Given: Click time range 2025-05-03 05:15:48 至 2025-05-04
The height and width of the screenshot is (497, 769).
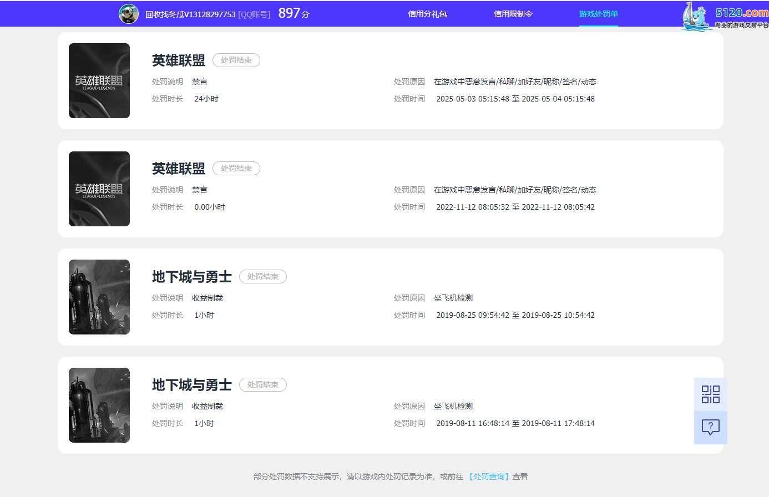Looking at the screenshot, I should coord(515,99).
